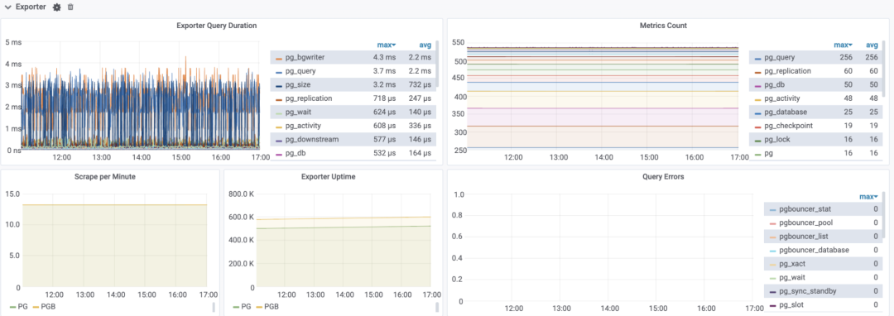Click the 256 max value of pg_query
The width and height of the screenshot is (894, 316).
[x=845, y=58]
